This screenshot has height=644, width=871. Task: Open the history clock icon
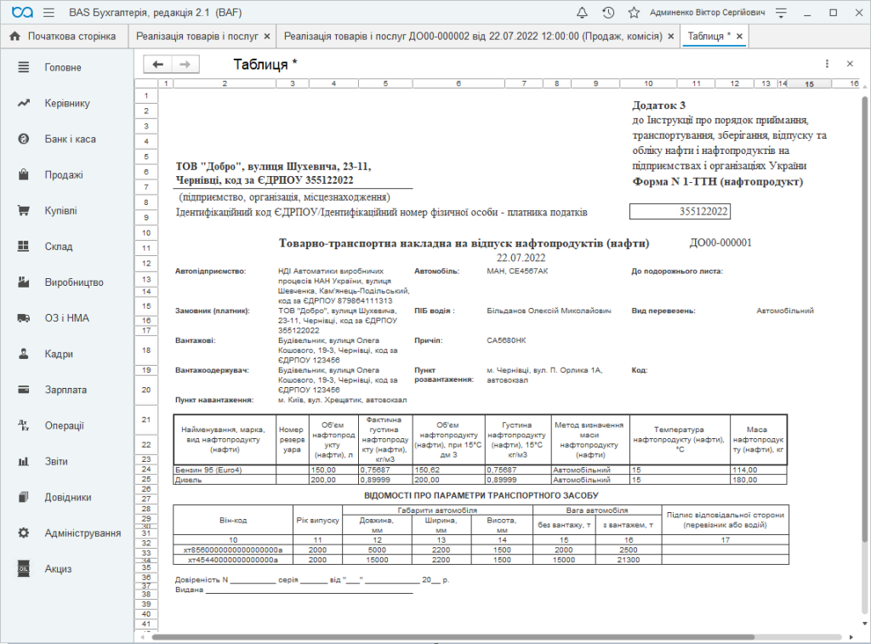608,12
